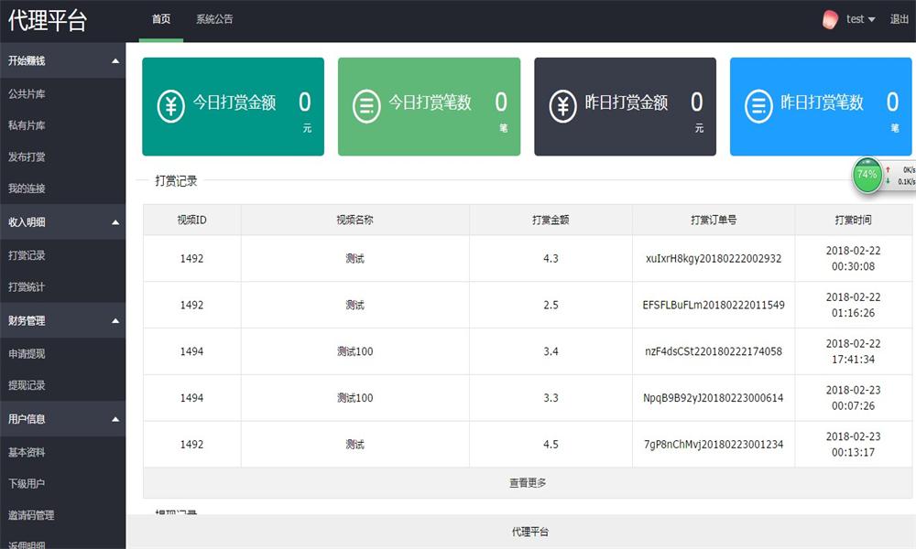Click the 代理平台 logo title
916x549 pixels.
point(48,21)
